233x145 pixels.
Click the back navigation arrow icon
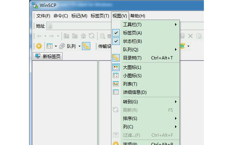click(39, 36)
